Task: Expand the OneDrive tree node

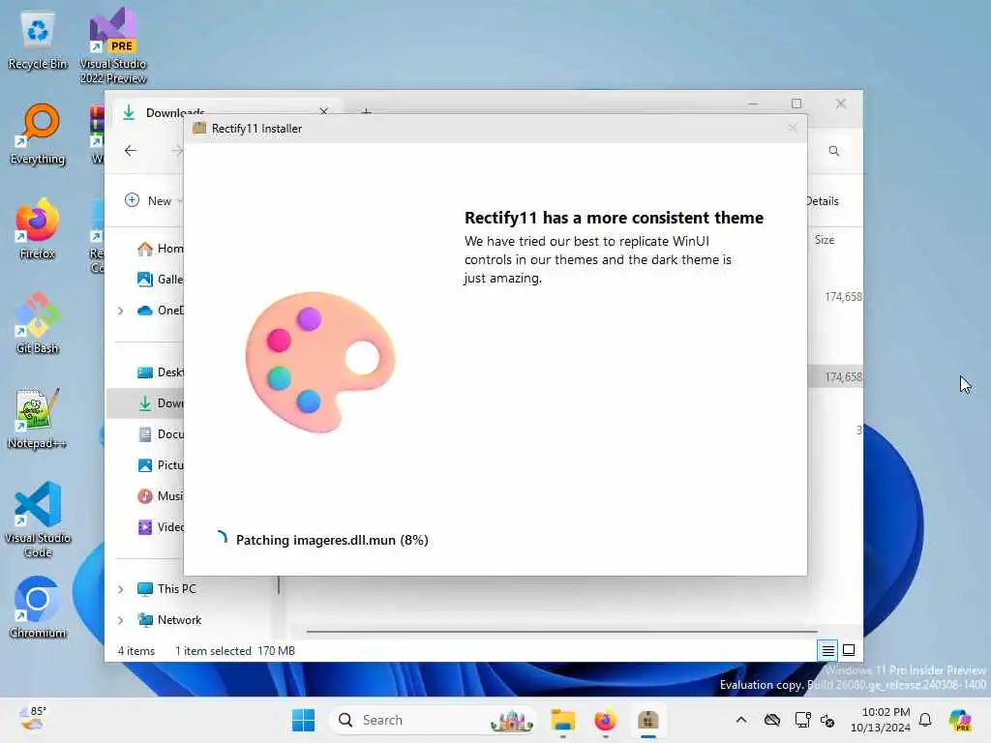Action: 120,311
